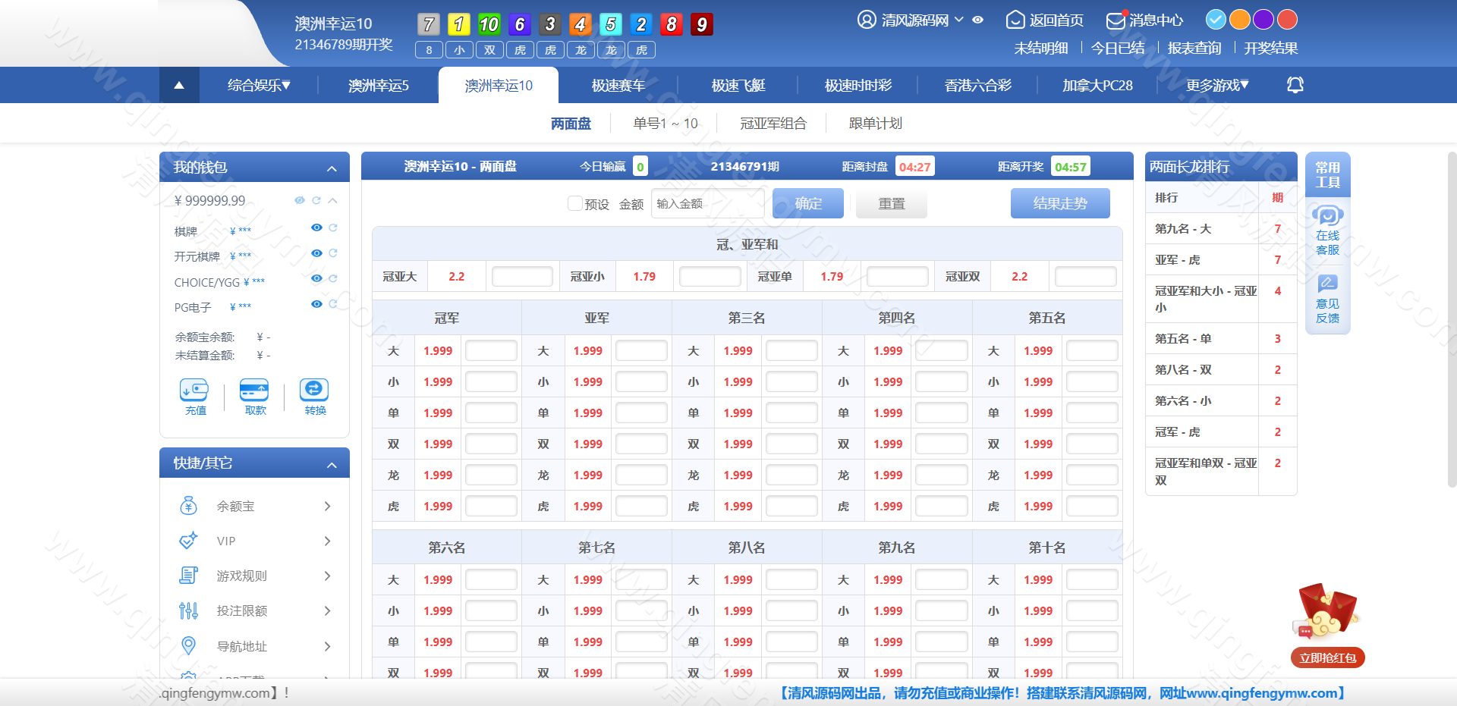
Task: Click the 余额宝 money bag icon
Action: [188, 506]
